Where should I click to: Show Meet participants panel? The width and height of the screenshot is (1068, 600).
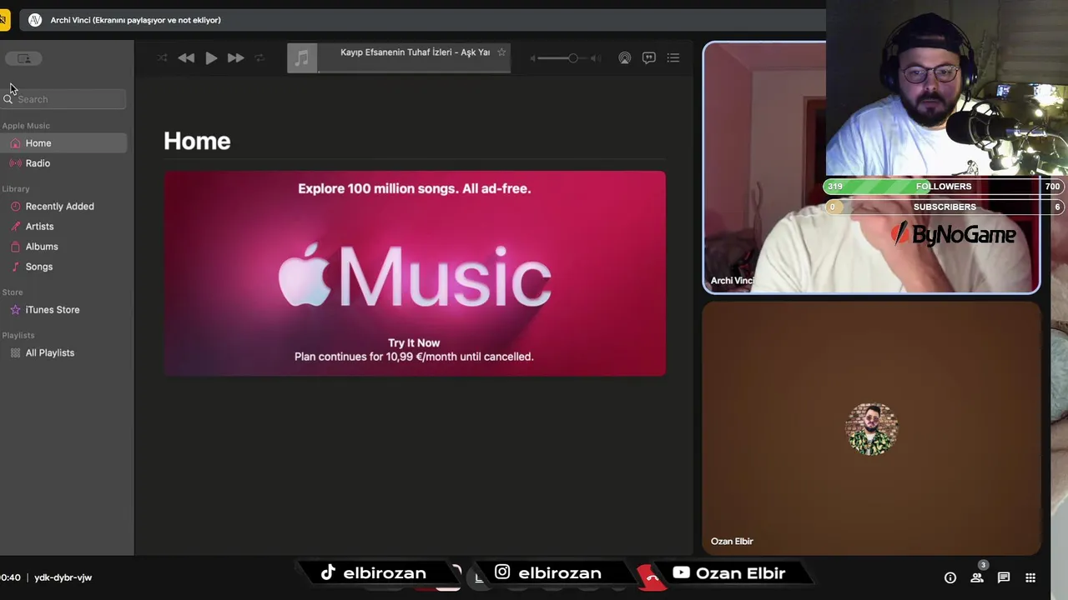pyautogui.click(x=977, y=577)
